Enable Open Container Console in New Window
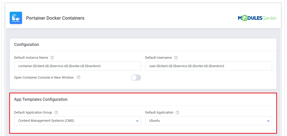This screenshot has height=136, width=287. click(136, 78)
